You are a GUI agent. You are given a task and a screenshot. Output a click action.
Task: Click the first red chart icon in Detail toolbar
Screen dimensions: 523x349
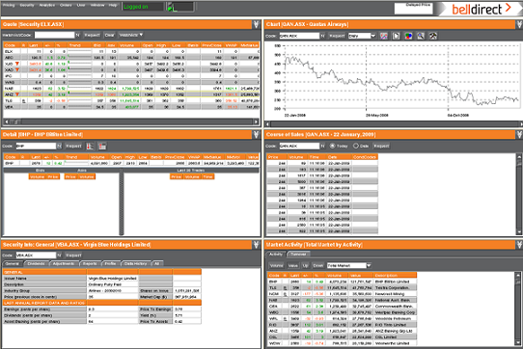tap(90, 146)
